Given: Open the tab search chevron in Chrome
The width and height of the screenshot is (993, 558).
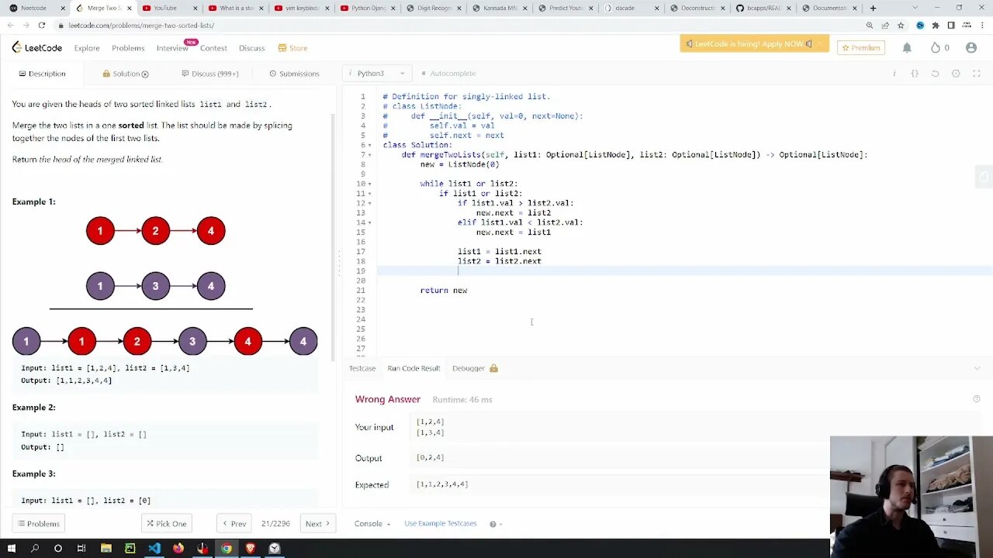Looking at the screenshot, I should pos(914,8).
